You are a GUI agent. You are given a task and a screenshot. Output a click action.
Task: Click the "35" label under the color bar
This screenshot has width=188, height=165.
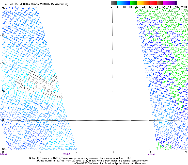tap(156, 7)
